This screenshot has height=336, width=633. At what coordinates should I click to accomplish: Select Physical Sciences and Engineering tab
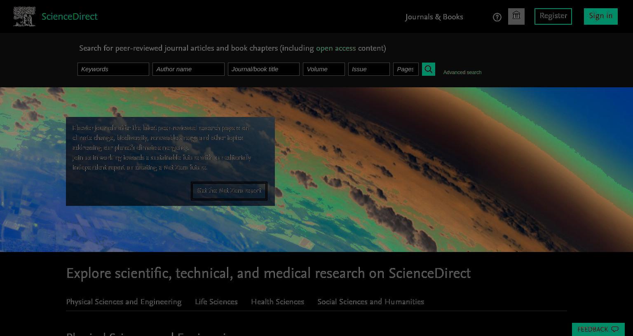pos(124,302)
